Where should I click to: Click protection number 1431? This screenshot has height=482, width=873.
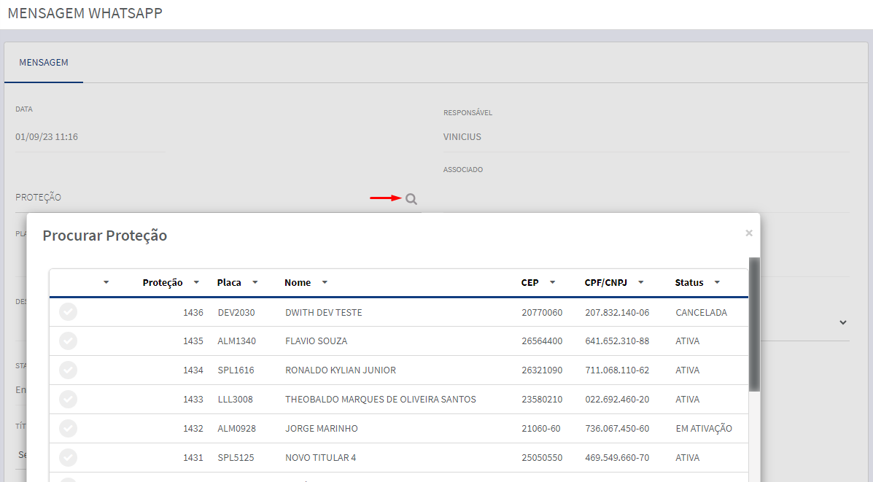click(193, 457)
